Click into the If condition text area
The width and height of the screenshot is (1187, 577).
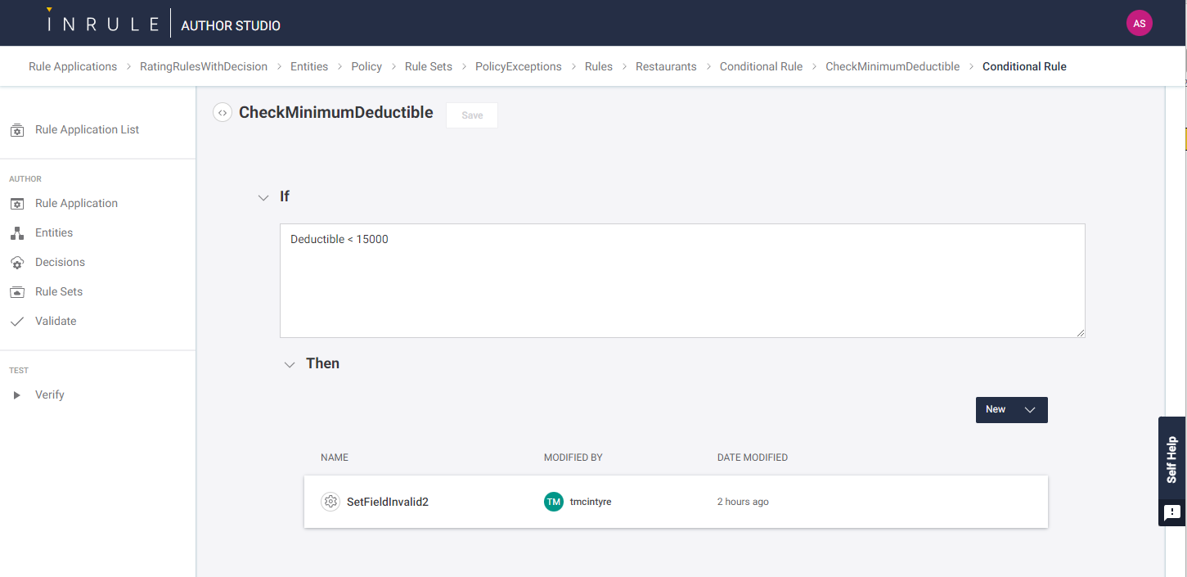681,281
